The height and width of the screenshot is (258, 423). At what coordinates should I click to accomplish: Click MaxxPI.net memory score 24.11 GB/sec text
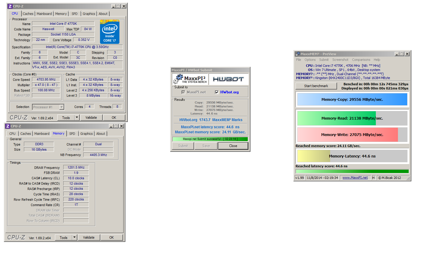point(210,132)
